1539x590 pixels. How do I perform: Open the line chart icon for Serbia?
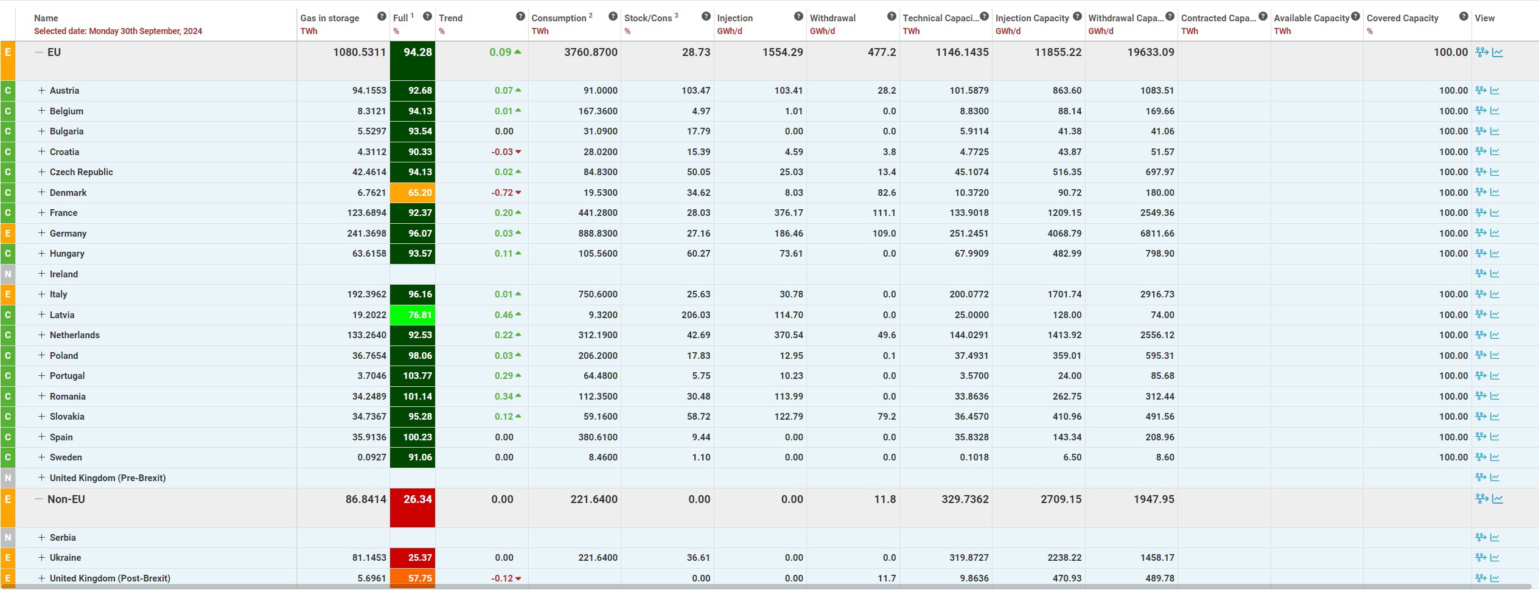coord(1495,538)
